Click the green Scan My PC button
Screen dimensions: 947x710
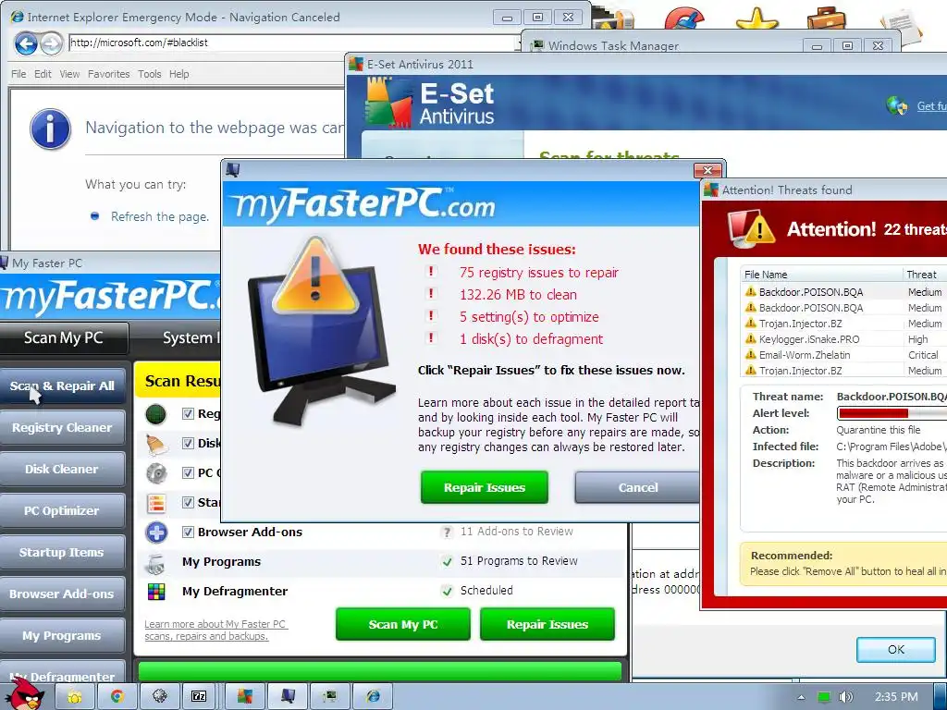click(x=403, y=624)
